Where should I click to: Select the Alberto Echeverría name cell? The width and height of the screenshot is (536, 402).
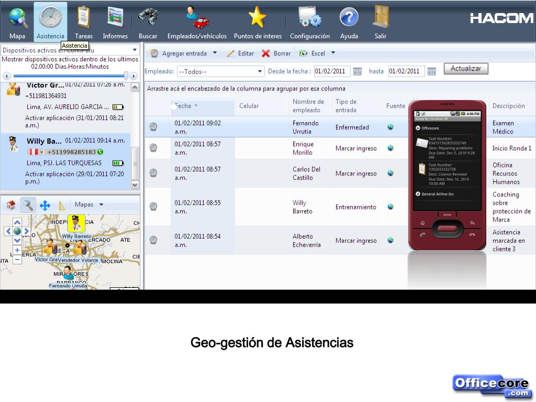click(310, 240)
